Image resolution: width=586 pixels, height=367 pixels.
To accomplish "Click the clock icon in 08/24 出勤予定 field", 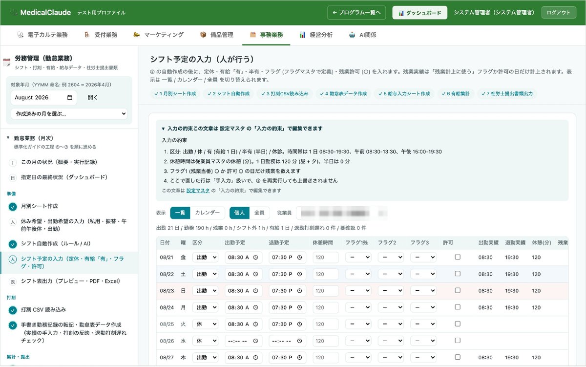I will pos(256,308).
